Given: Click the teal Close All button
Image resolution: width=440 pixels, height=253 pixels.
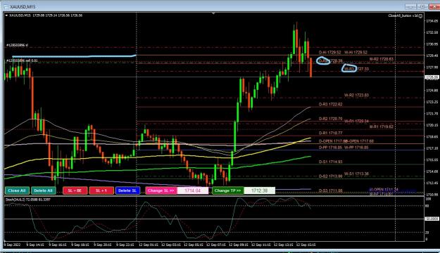Looking at the screenshot, I should click(17, 190).
